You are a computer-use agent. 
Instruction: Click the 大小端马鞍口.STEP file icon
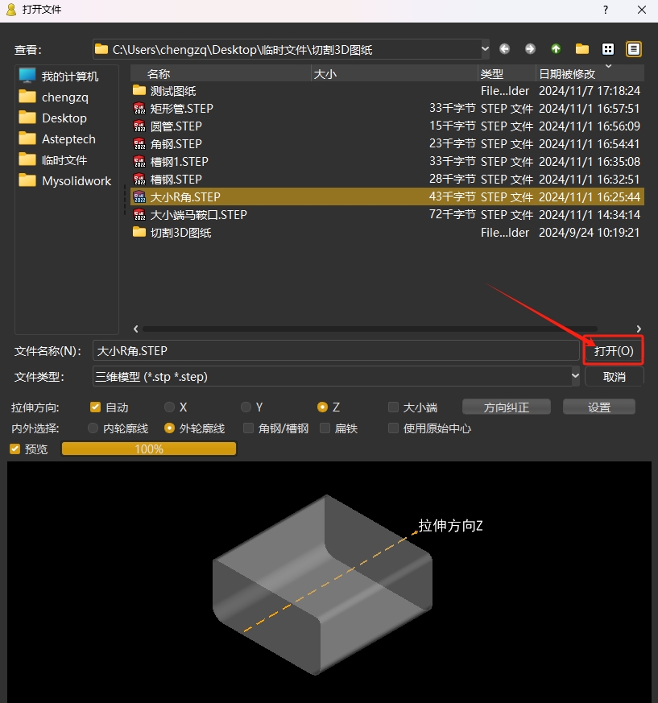pos(139,215)
